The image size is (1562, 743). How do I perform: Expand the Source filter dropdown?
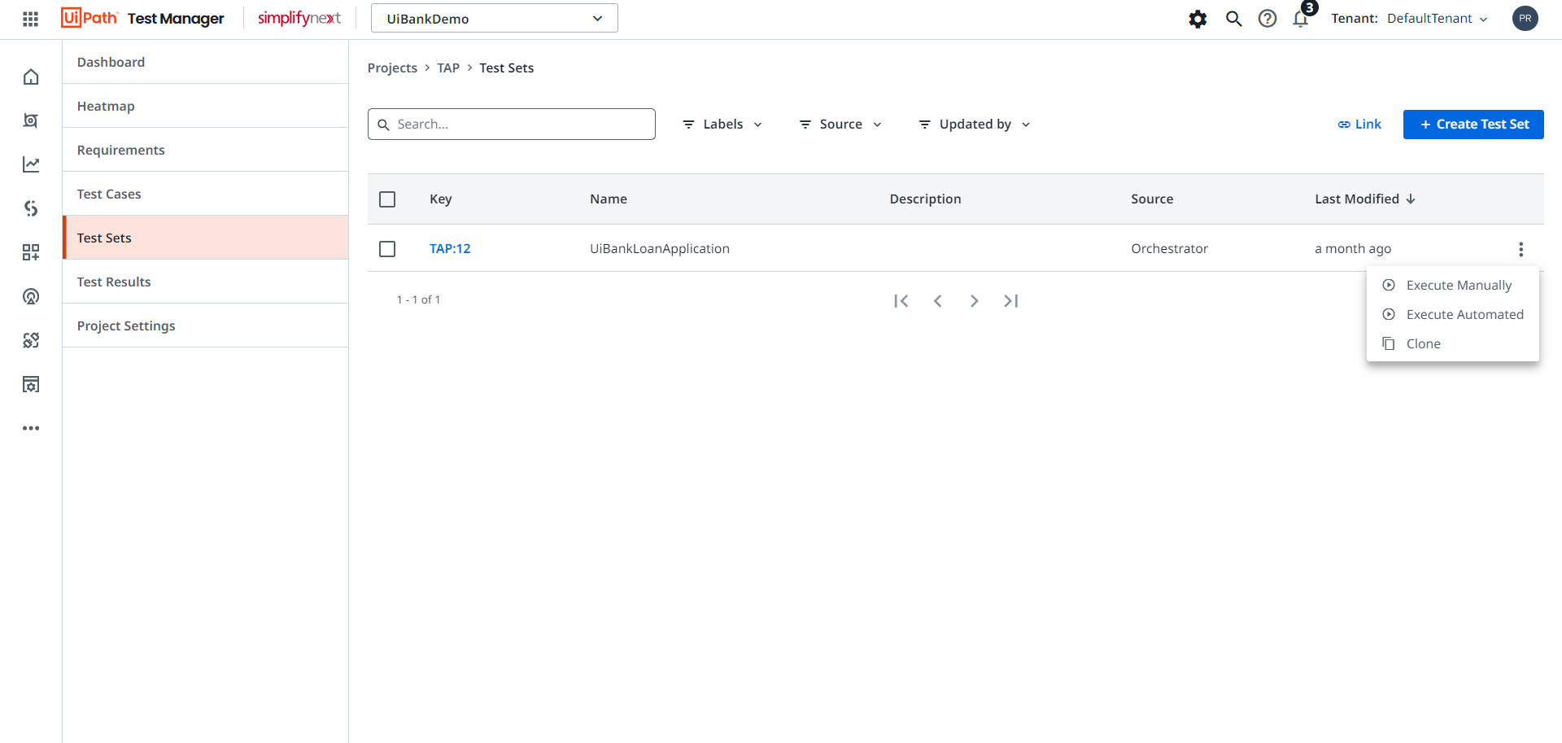click(x=840, y=125)
